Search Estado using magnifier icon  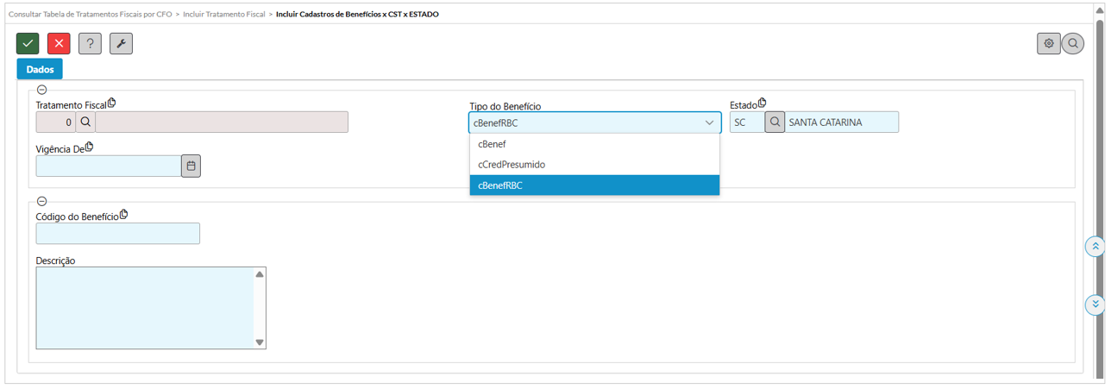(x=775, y=122)
